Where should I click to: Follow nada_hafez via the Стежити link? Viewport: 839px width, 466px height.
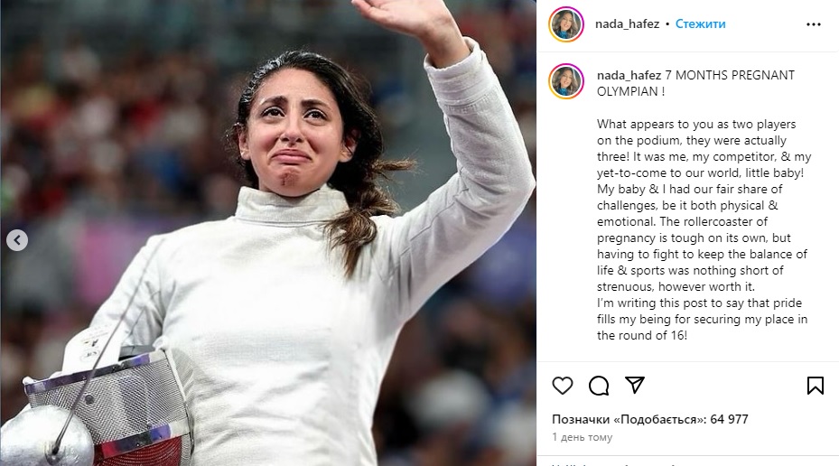701,24
